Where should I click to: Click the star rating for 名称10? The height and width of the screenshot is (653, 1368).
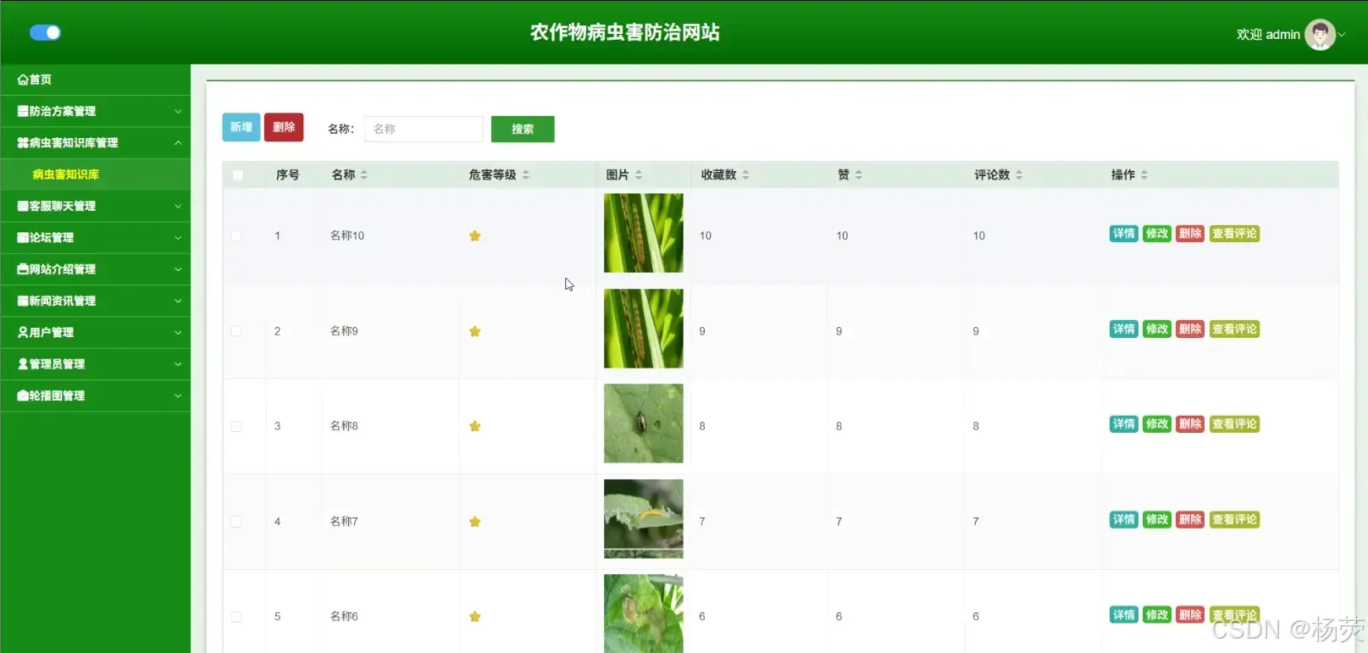[475, 235]
